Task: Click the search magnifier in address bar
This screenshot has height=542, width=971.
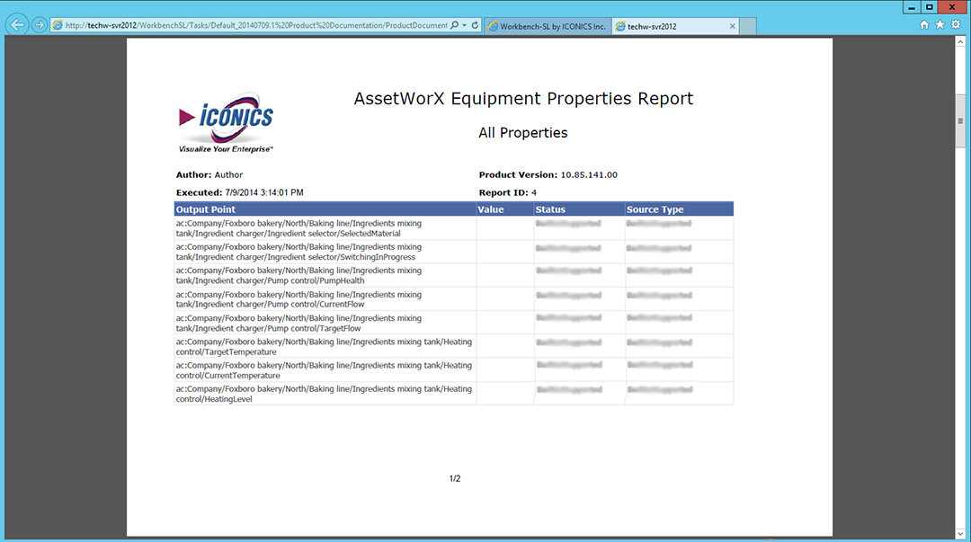Action: (x=454, y=26)
